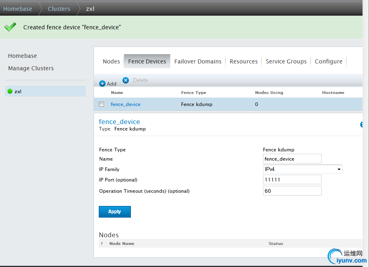Viewport: 369px width, 267px height.
Task: Switch to Failover Domains tab
Action: pos(198,61)
